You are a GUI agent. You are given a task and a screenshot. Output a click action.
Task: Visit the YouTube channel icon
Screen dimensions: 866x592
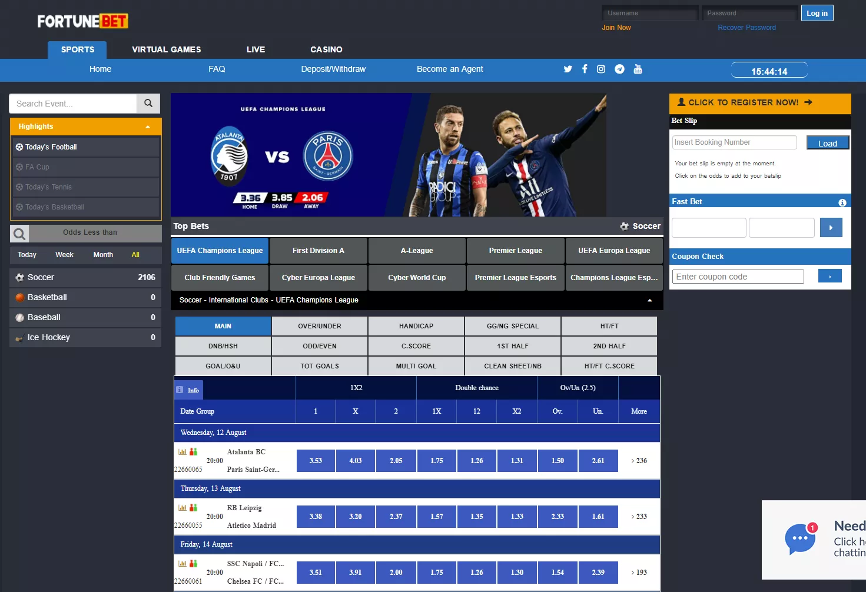click(638, 69)
